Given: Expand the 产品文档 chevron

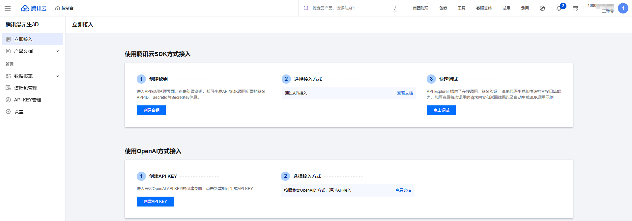Looking at the screenshot, I should click(x=58, y=51).
